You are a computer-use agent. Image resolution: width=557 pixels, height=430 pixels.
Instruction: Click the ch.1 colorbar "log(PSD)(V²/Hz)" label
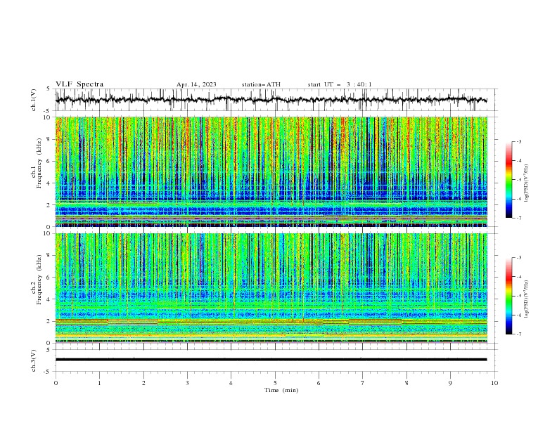527,183
